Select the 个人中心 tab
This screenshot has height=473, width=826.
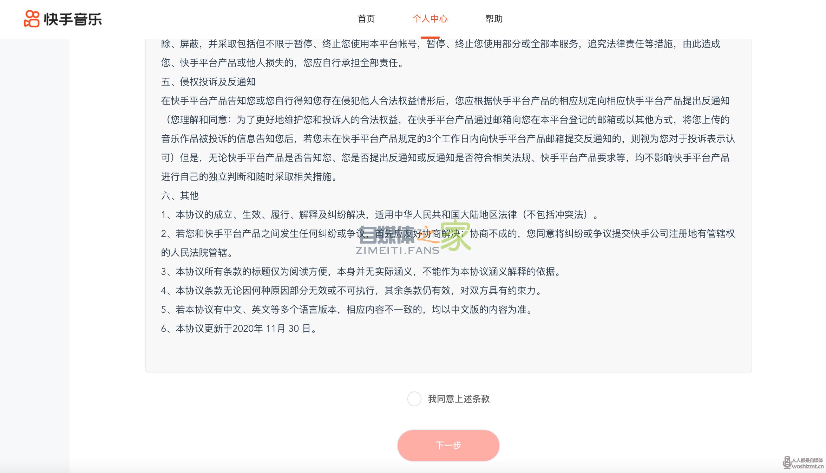tap(430, 19)
